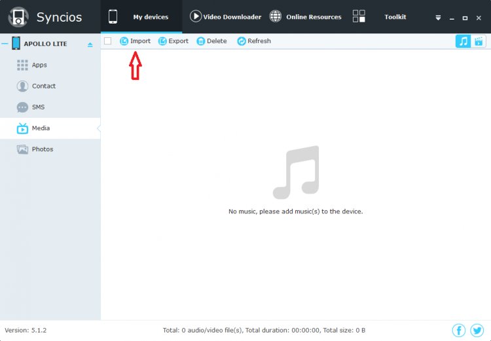Viewport: 491px width, 341px height.
Task: Select Apps in the sidebar
Action: [39, 65]
